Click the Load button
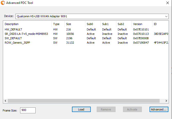 81,109
